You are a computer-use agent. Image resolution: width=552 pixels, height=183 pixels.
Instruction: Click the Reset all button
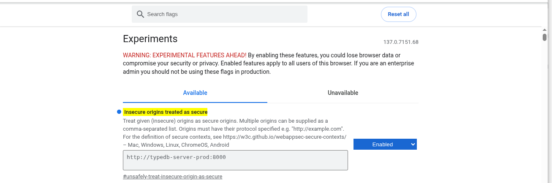point(398,14)
